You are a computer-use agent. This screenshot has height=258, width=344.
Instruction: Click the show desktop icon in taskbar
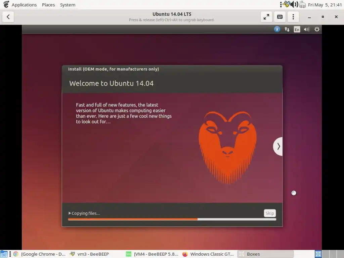pyautogui.click(x=4, y=254)
